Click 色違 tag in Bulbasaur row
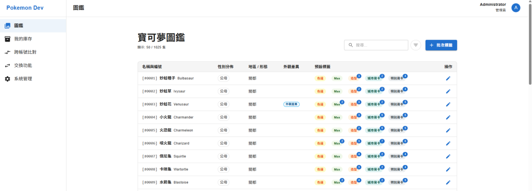Viewport: 532px width, 191px height. 320,78
